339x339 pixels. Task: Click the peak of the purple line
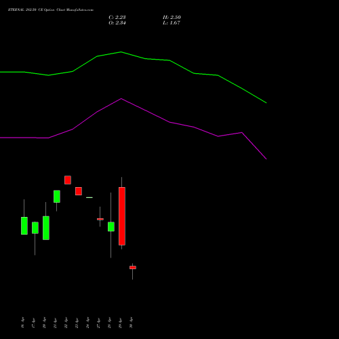(x=121, y=98)
